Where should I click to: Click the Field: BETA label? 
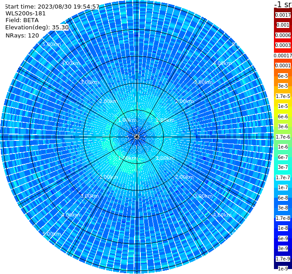pyautogui.click(x=22, y=20)
